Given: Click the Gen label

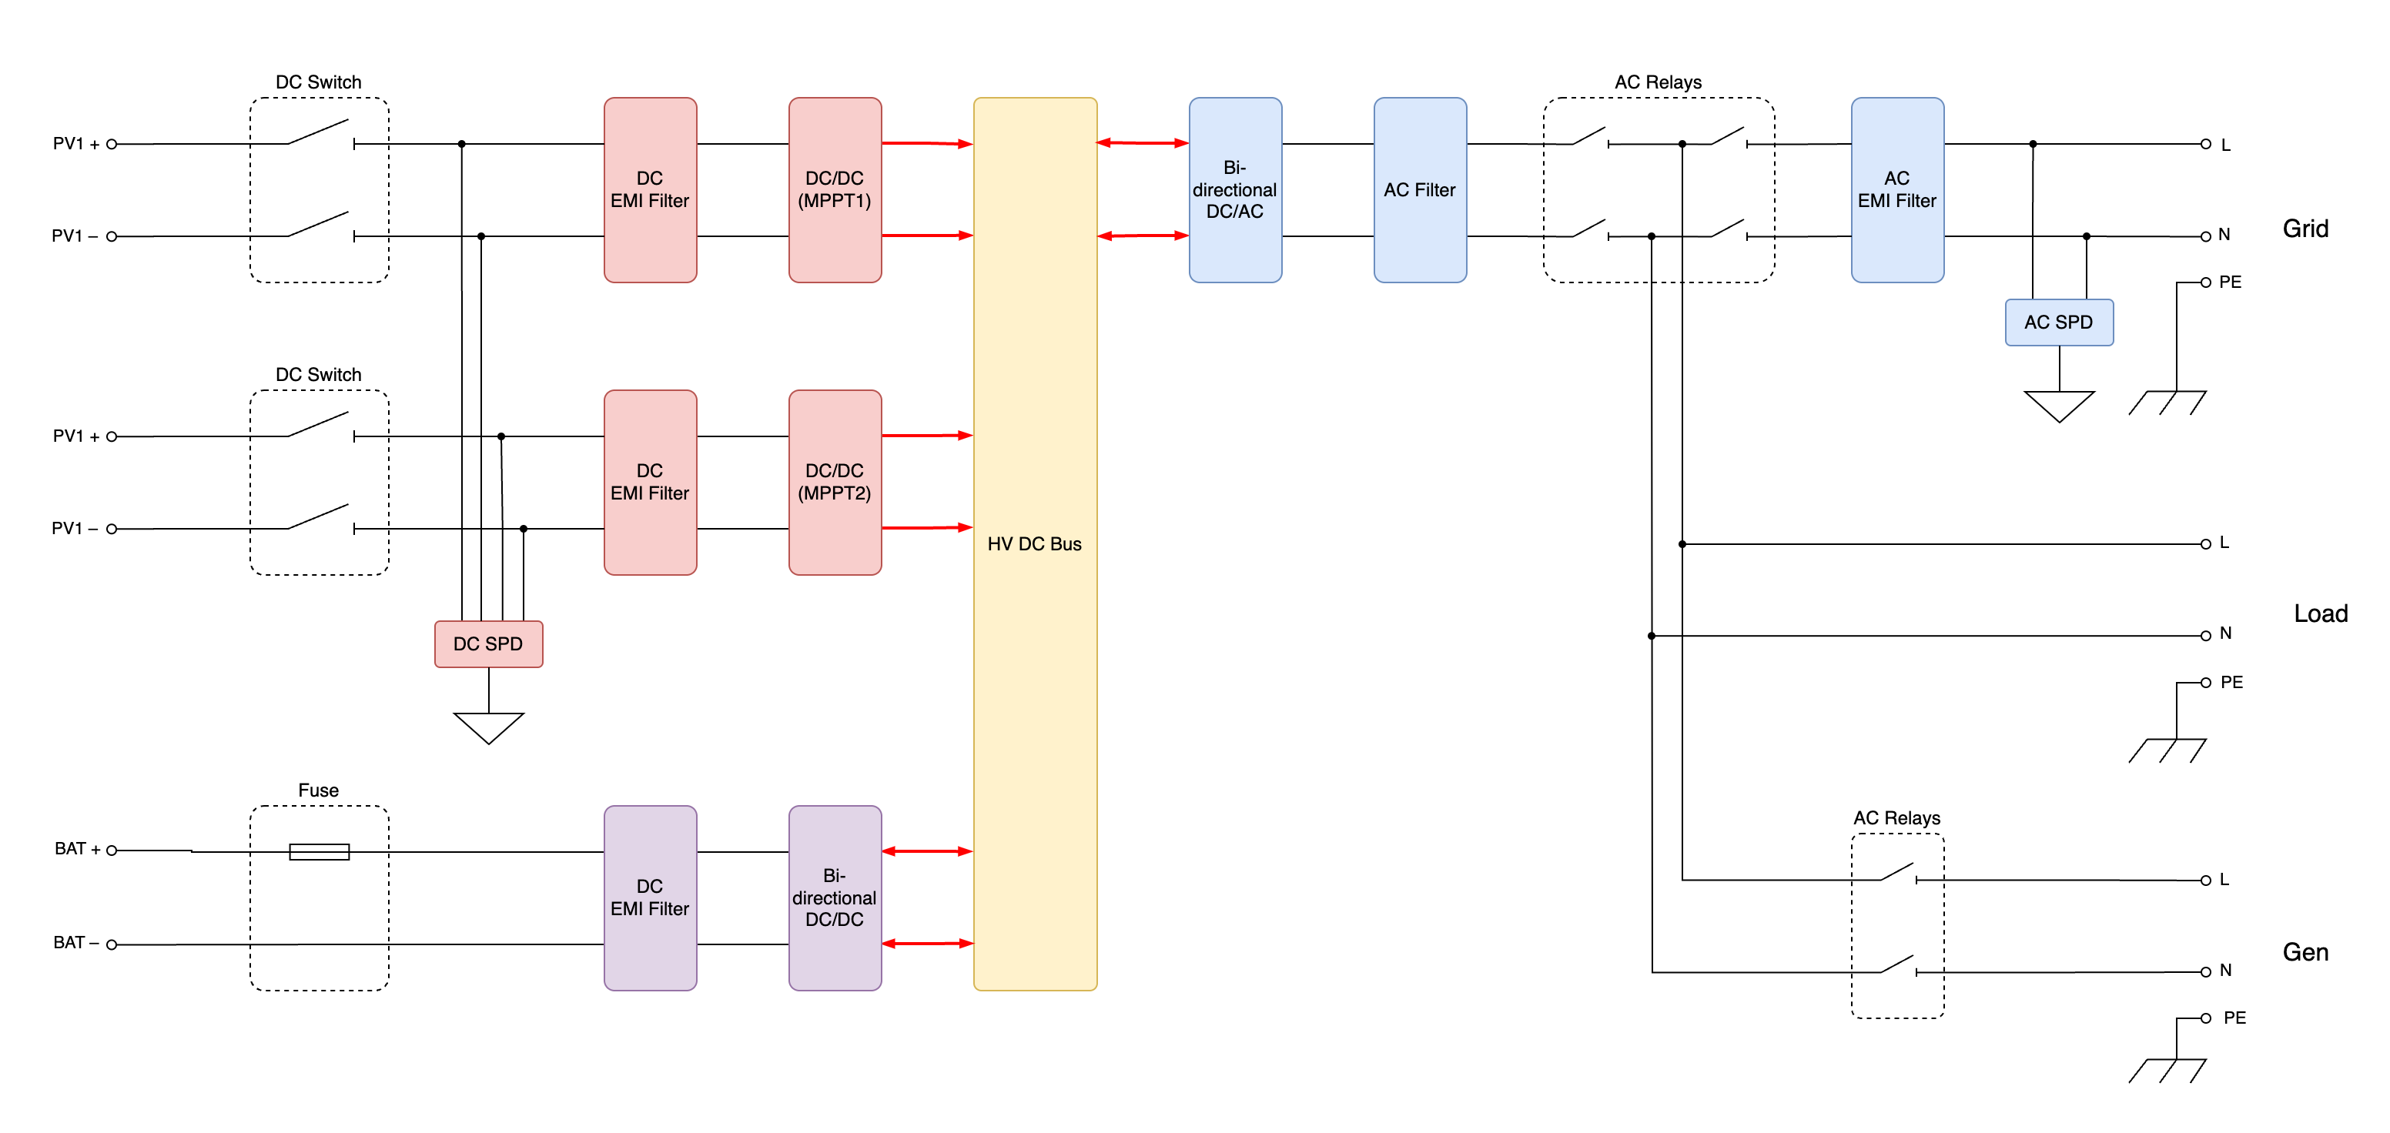Looking at the screenshot, I should pyautogui.click(x=2305, y=951).
